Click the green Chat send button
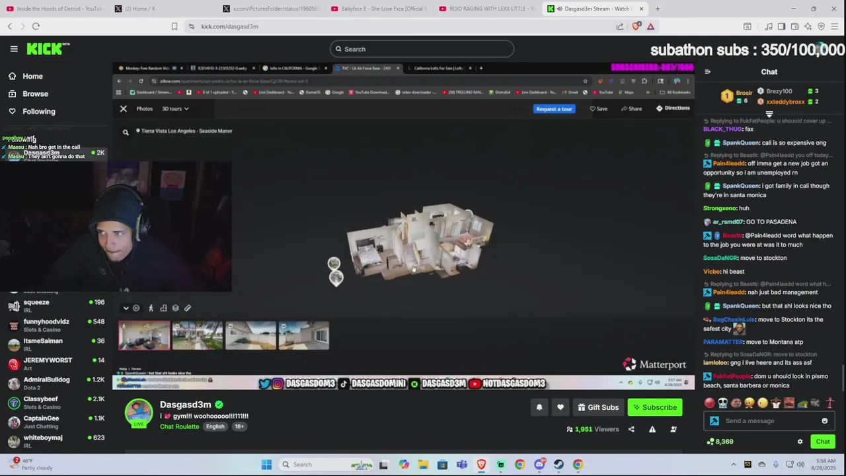Image resolution: width=846 pixels, height=476 pixels. pos(823,442)
